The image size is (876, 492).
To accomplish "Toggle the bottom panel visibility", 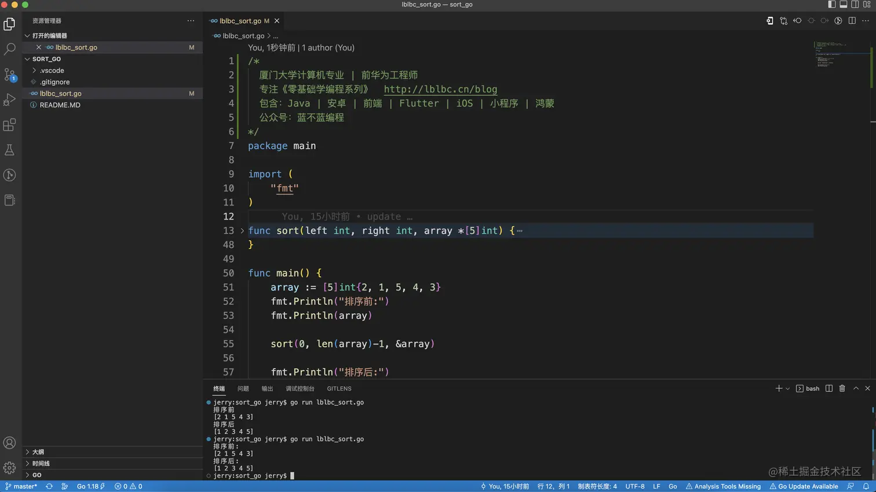I will [844, 4].
